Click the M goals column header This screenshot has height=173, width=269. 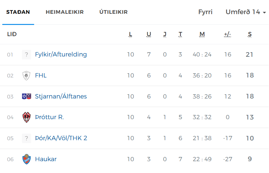coord(202,34)
